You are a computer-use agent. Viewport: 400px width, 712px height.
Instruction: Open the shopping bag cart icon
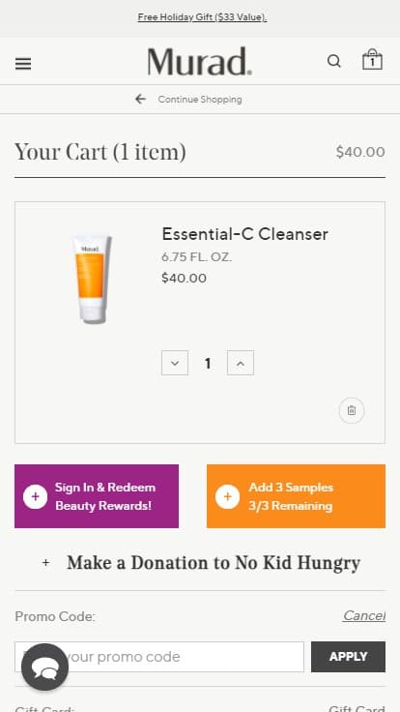pos(372,59)
